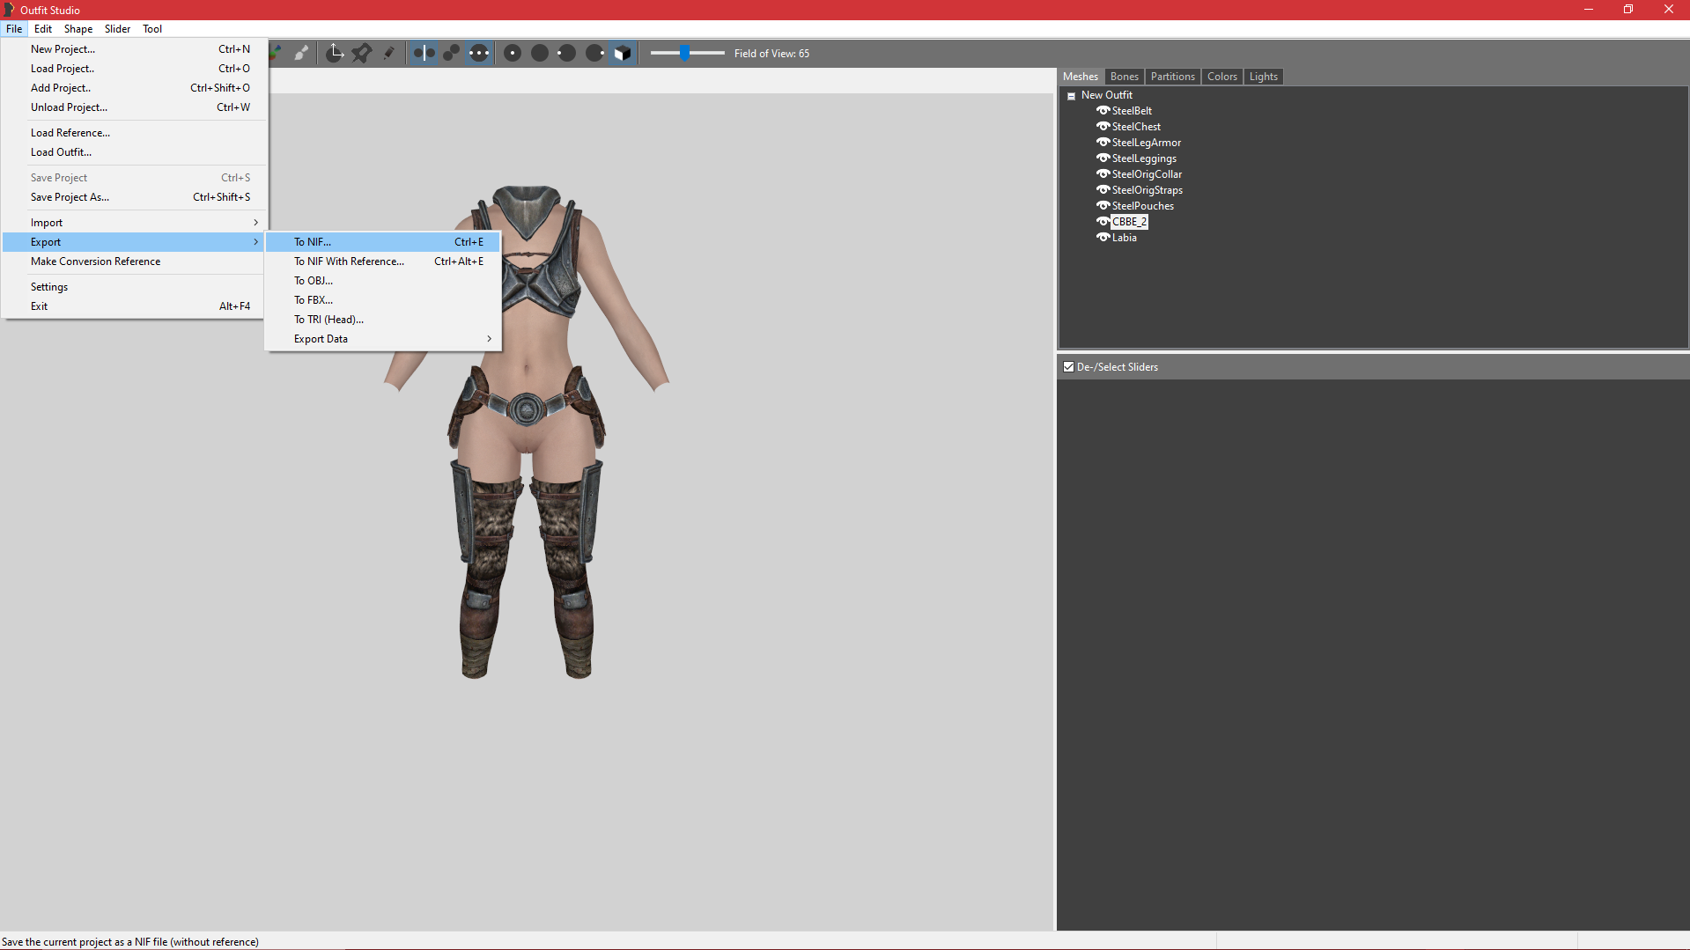Screen dimensions: 1690x950
Task: Switch to the Lights tab
Action: point(1263,77)
